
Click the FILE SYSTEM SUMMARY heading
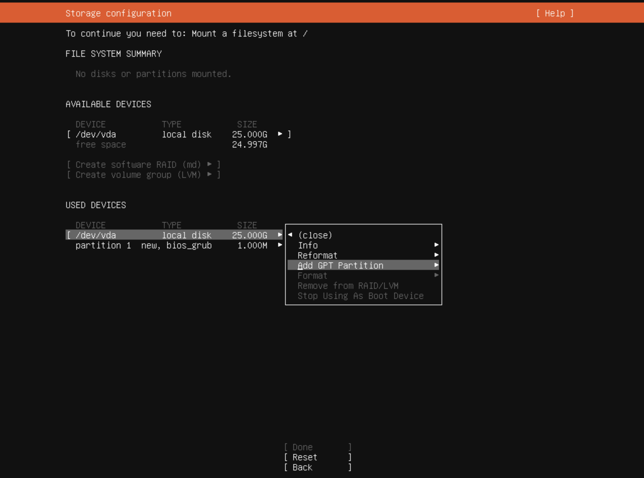tap(114, 54)
